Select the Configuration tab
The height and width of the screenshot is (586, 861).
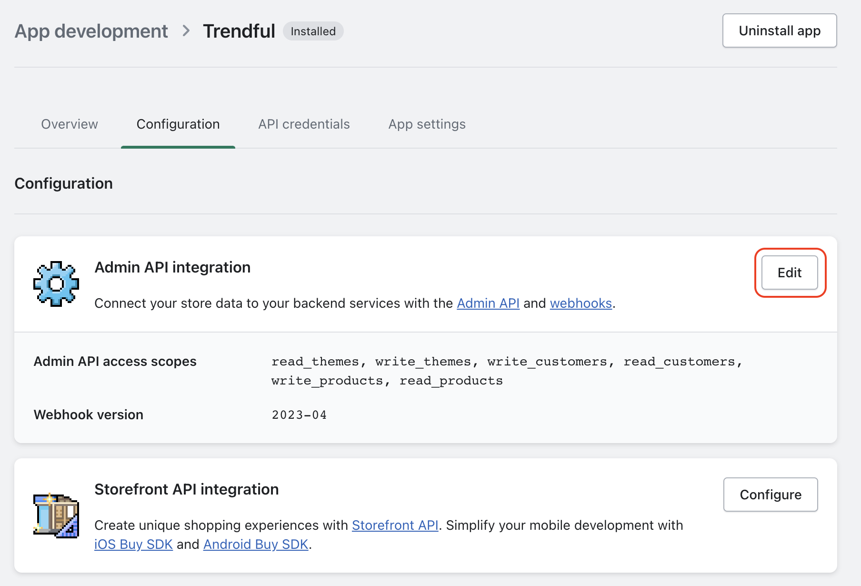point(178,124)
